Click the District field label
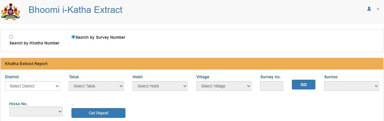The width and height of the screenshot is (384, 121). (12, 77)
